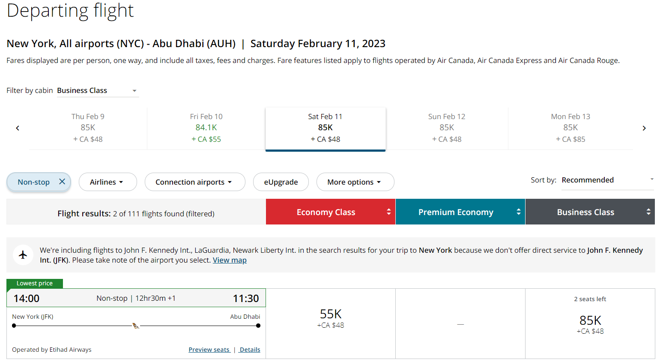This screenshot has height=362, width=666.
Task: Open the Airlines filter dropdown
Action: (108, 182)
